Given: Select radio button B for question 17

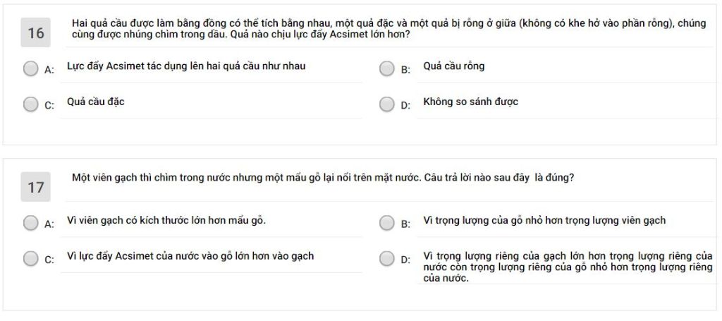Looking at the screenshot, I should tap(387, 224).
